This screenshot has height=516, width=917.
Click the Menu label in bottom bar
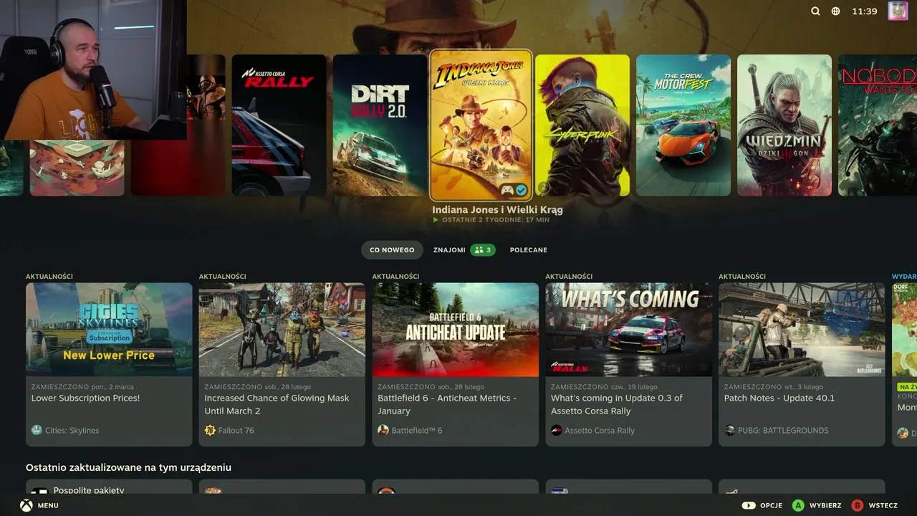(48, 505)
